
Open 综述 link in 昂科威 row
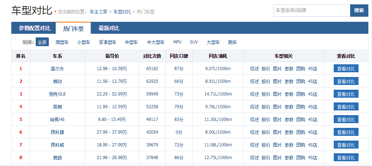click(x=254, y=145)
